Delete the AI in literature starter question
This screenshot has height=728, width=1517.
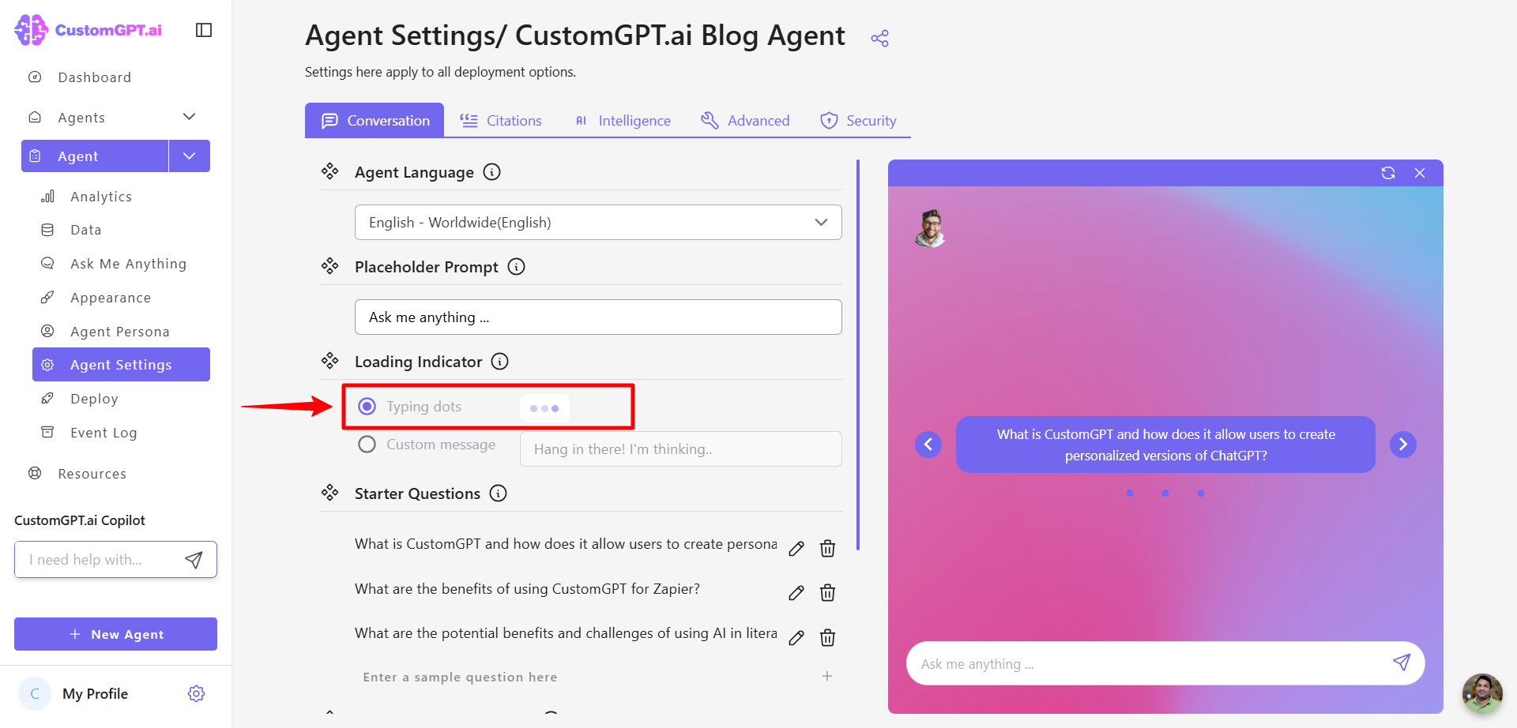pyautogui.click(x=827, y=638)
